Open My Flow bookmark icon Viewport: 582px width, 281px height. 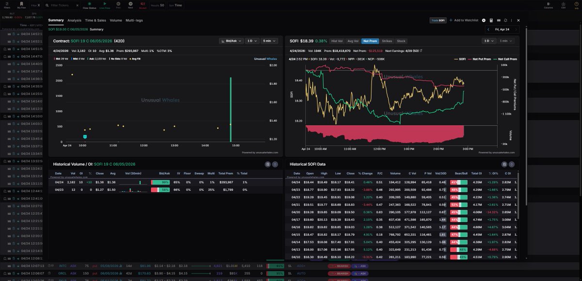(21, 5)
